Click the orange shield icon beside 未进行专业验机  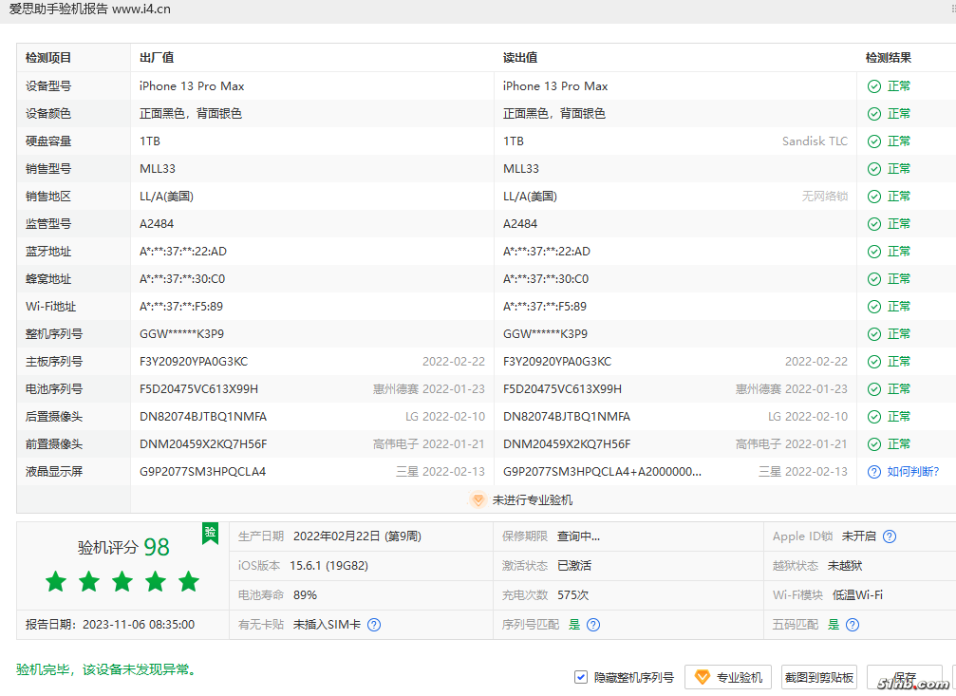tap(478, 500)
